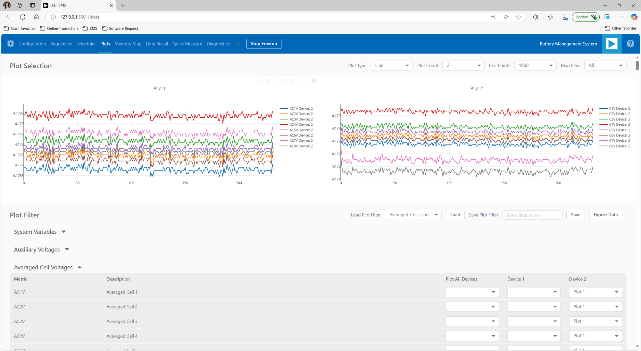Open the Configuration tab
Screen dimensions: 641x351
[x=32, y=44]
